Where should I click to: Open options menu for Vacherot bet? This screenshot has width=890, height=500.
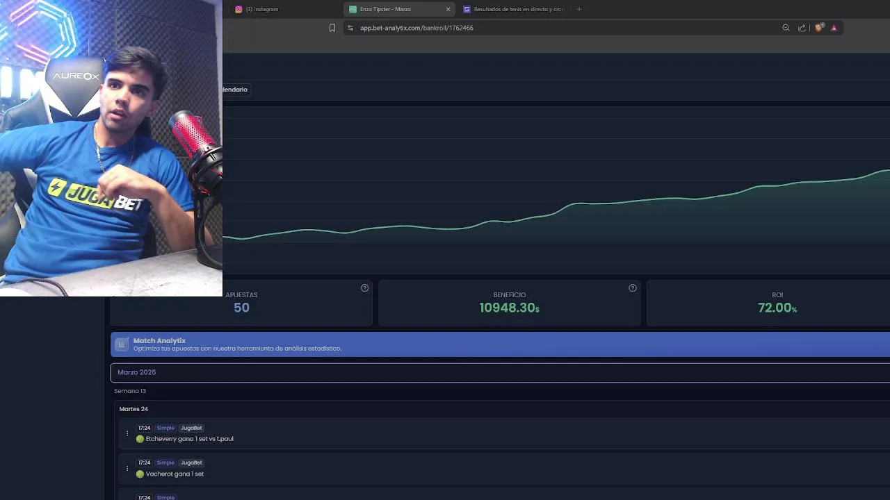[127, 468]
